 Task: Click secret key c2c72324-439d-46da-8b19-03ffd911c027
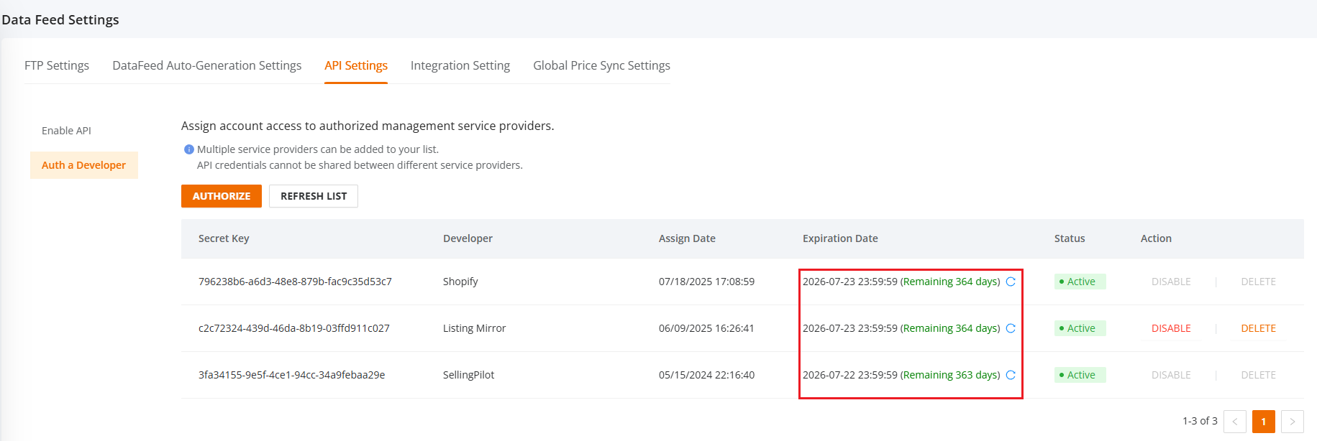(x=294, y=328)
